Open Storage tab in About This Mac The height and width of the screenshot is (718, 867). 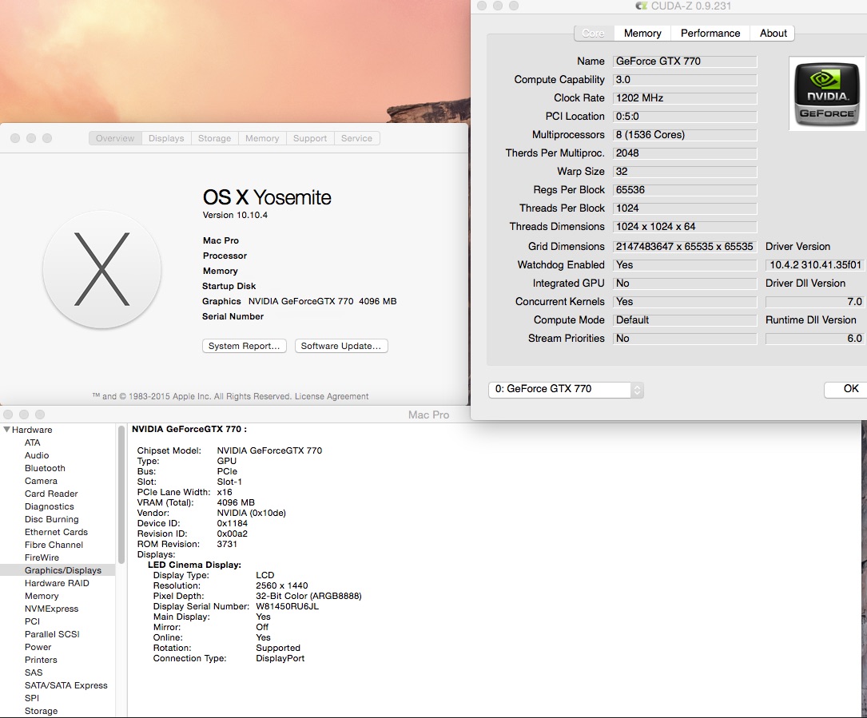click(x=214, y=138)
